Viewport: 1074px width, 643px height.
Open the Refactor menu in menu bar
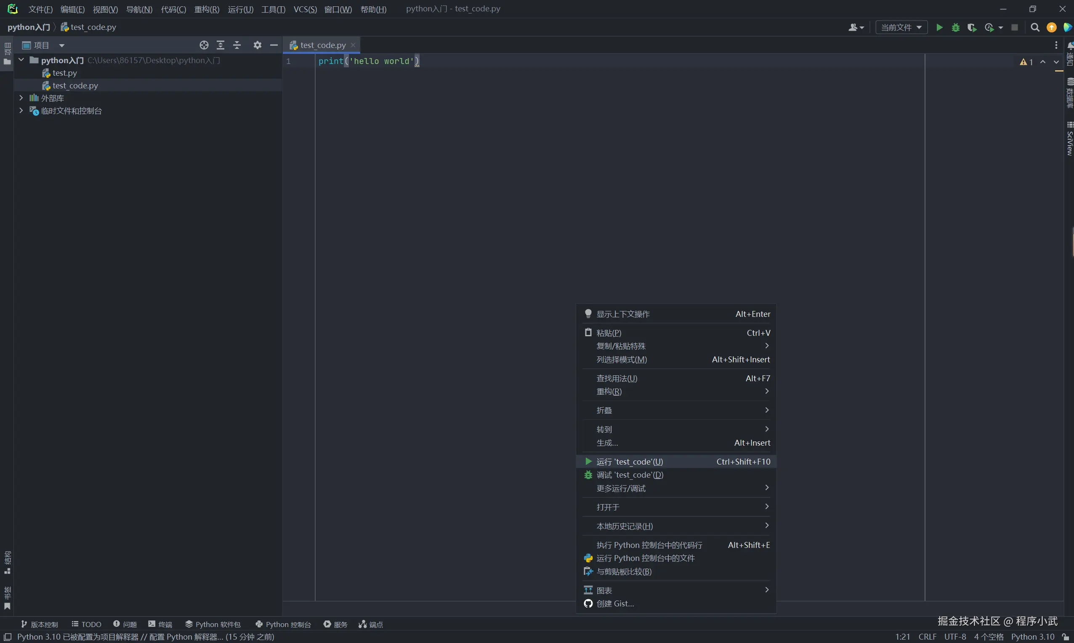coord(207,9)
